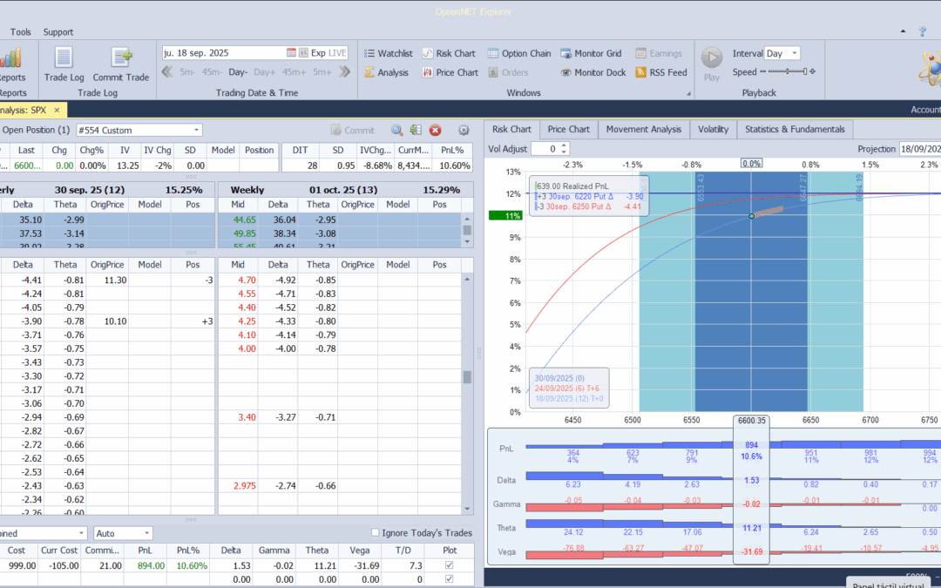
Task: Increase playback speed with plus icon
Action: click(813, 72)
